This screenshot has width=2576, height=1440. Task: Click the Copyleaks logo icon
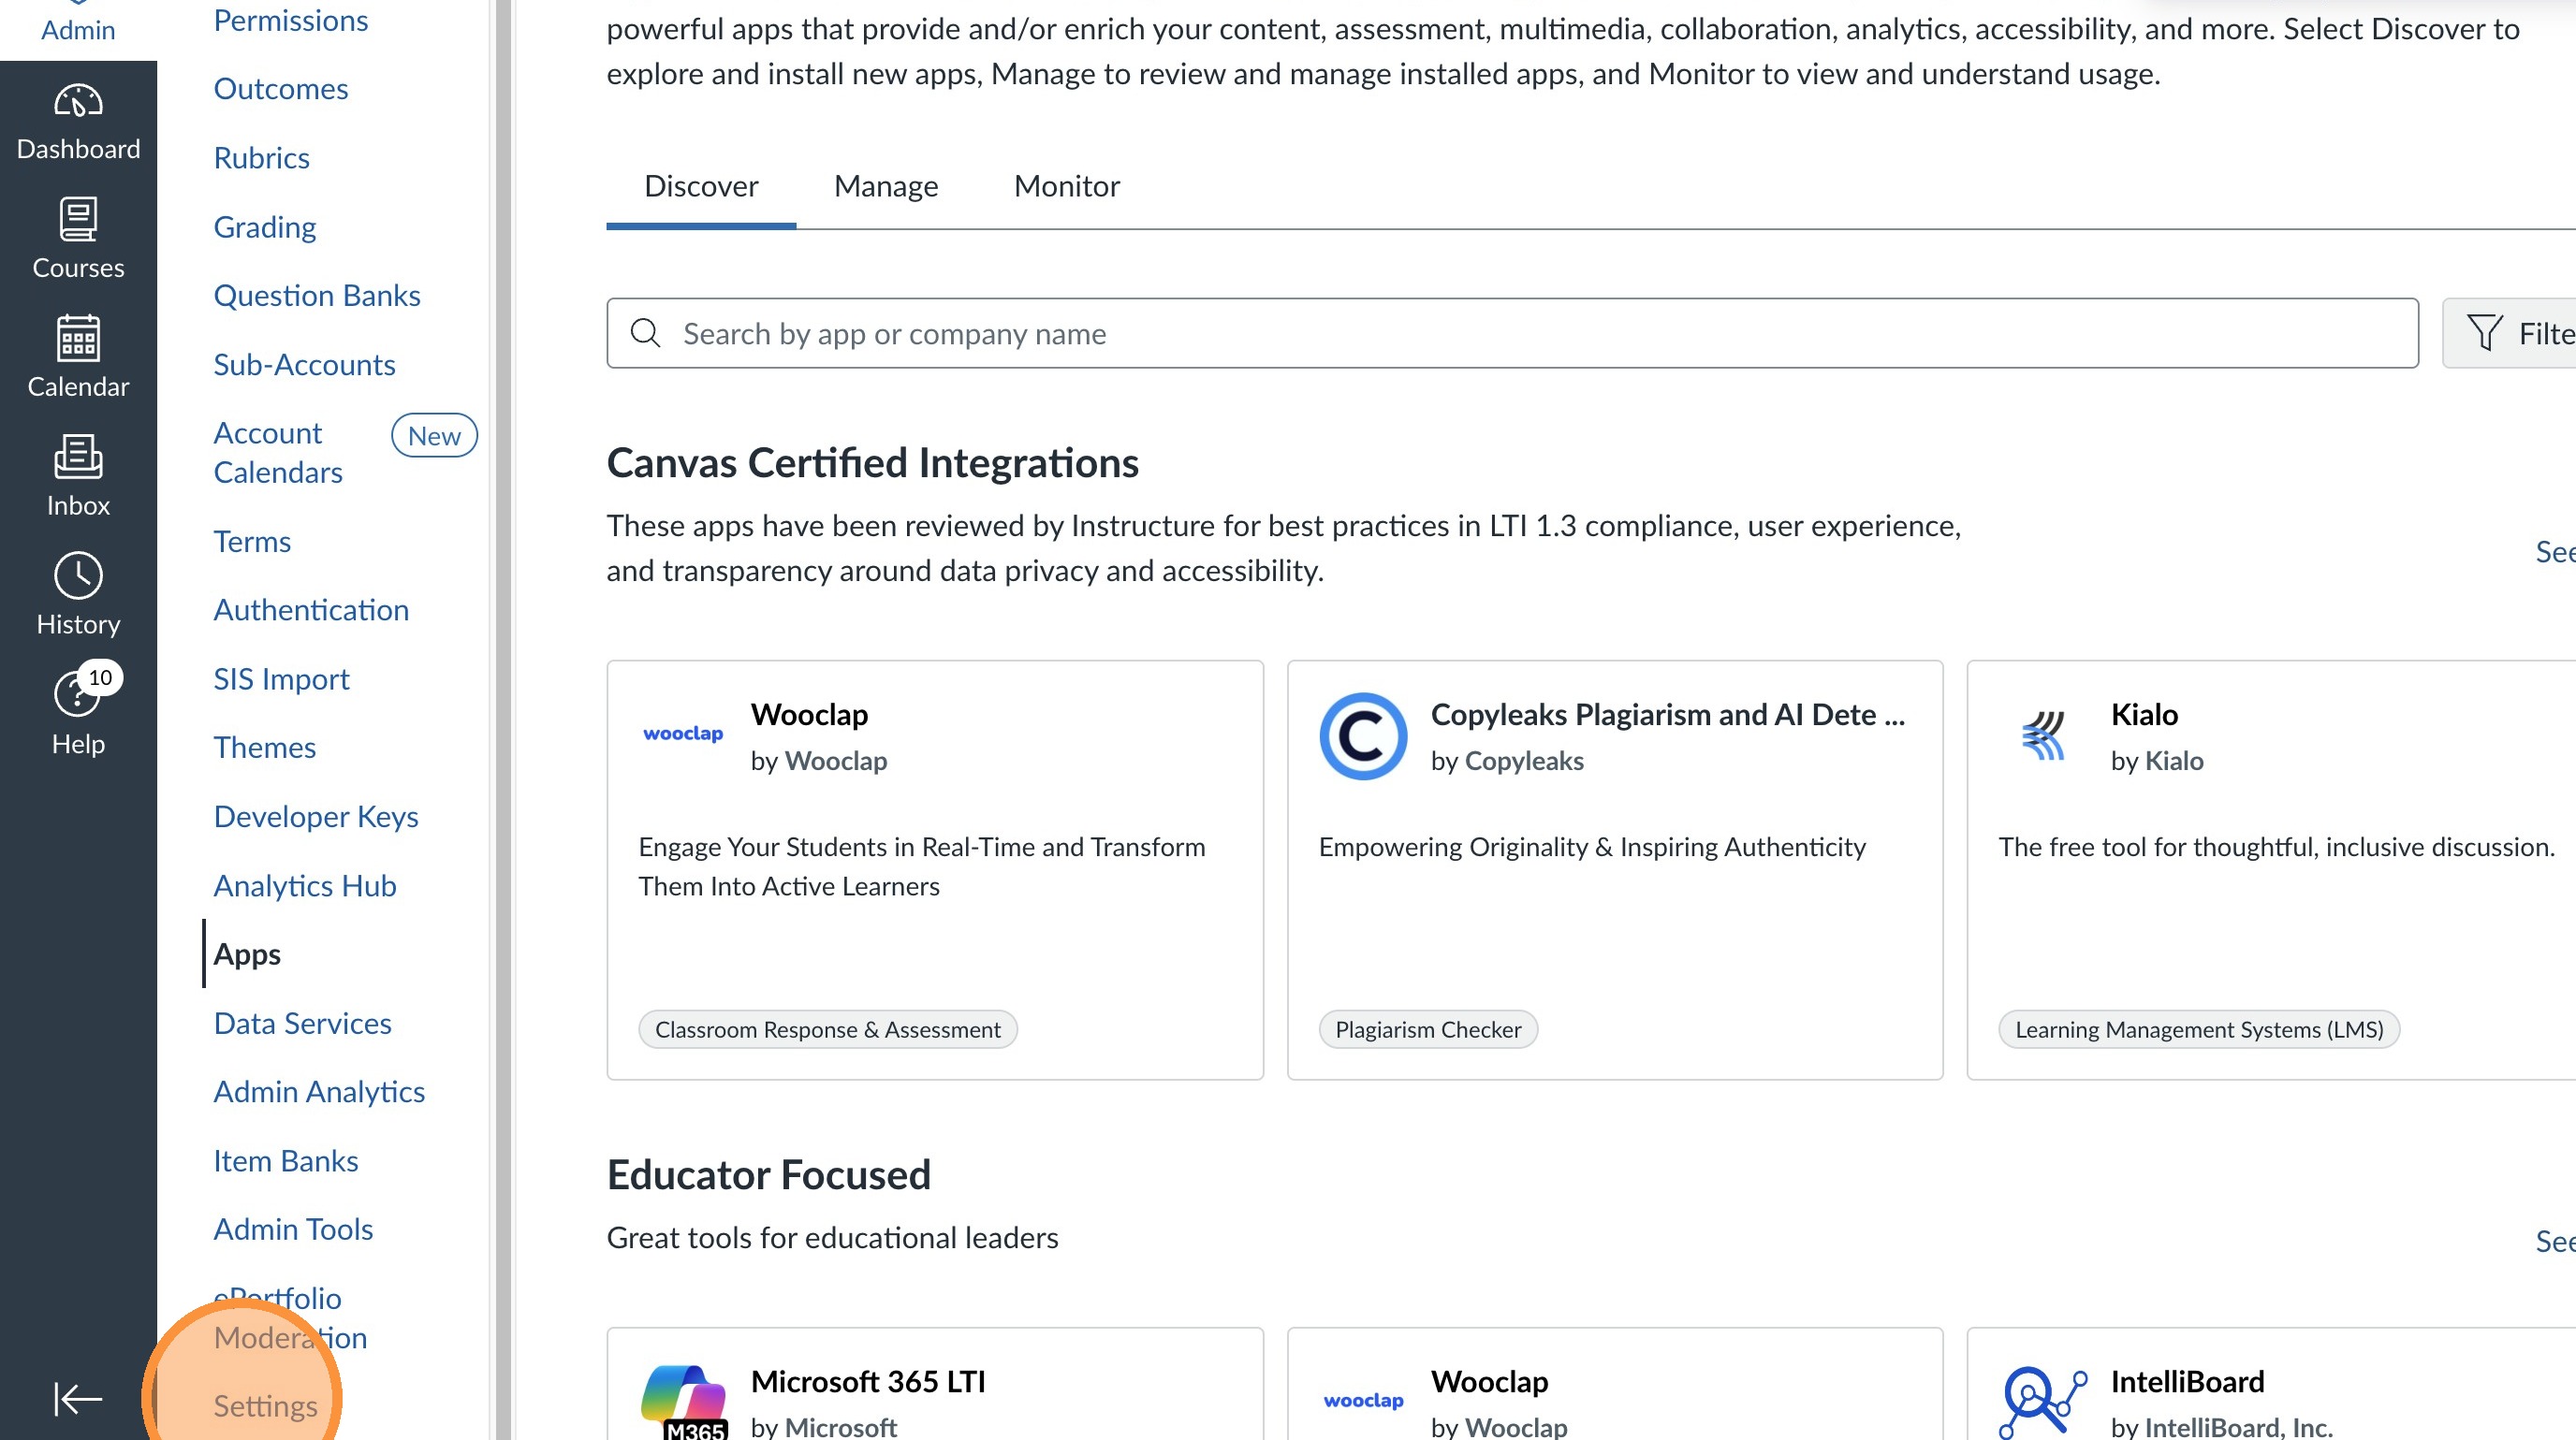pyautogui.click(x=1363, y=736)
